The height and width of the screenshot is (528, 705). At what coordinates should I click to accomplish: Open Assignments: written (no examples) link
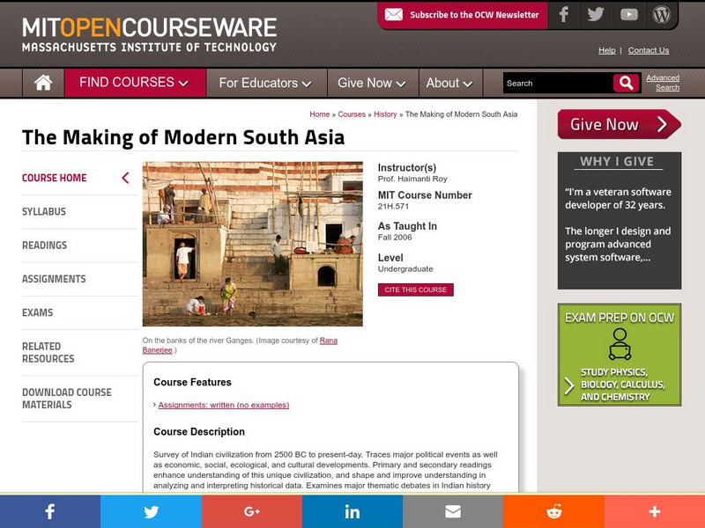click(x=224, y=405)
